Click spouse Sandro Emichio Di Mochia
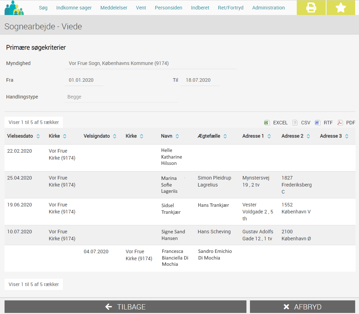359x314 pixels. (215, 255)
